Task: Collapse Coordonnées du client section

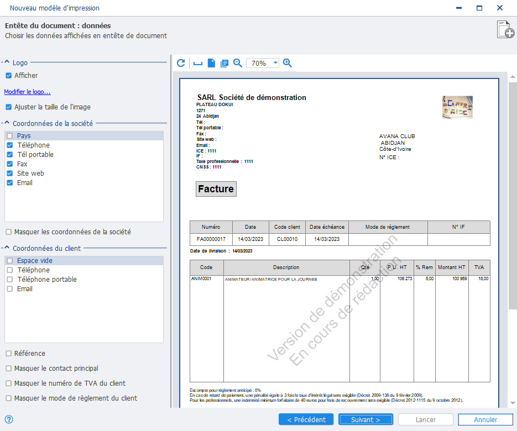Action: pos(7,248)
